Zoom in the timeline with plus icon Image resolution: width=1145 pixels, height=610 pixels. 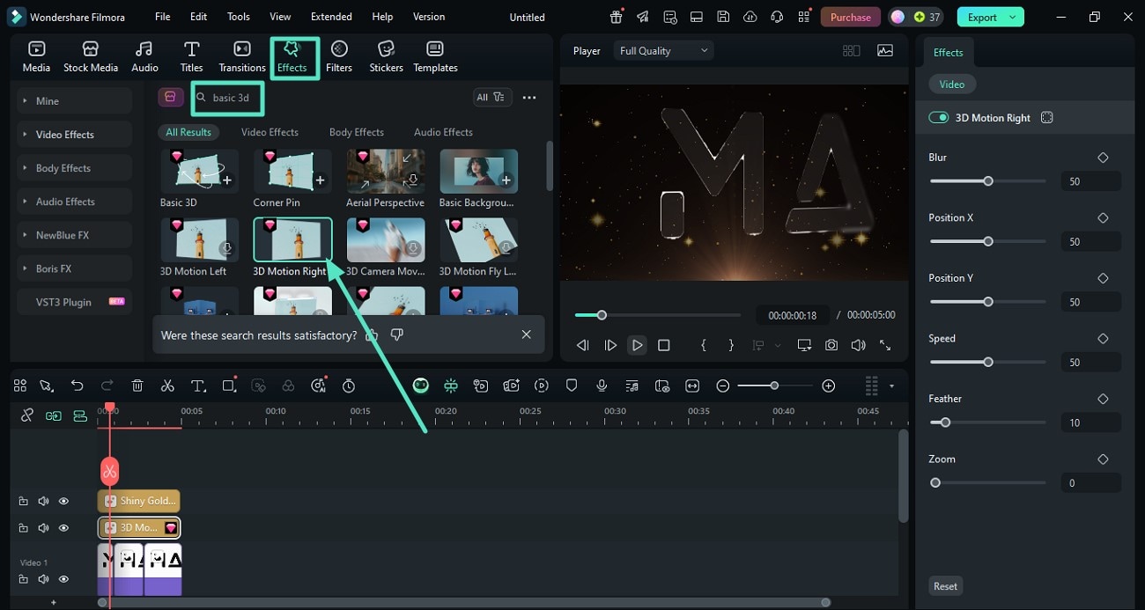(x=828, y=386)
